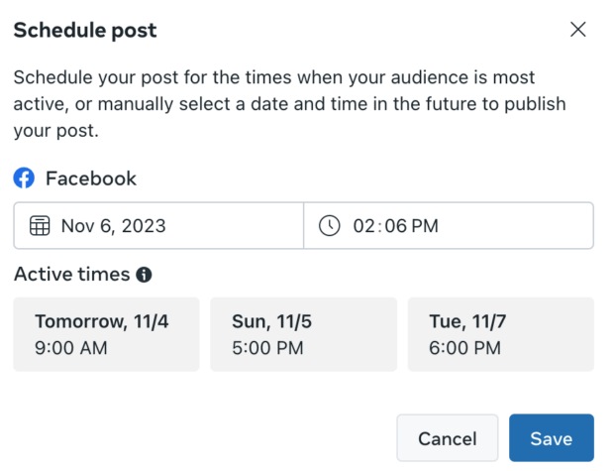614x471 pixels.
Task: Select the year 2023 in date field
Action: click(x=144, y=226)
